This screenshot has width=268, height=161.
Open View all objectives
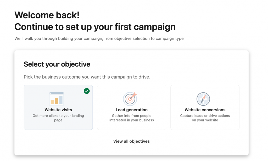pyautogui.click(x=131, y=141)
